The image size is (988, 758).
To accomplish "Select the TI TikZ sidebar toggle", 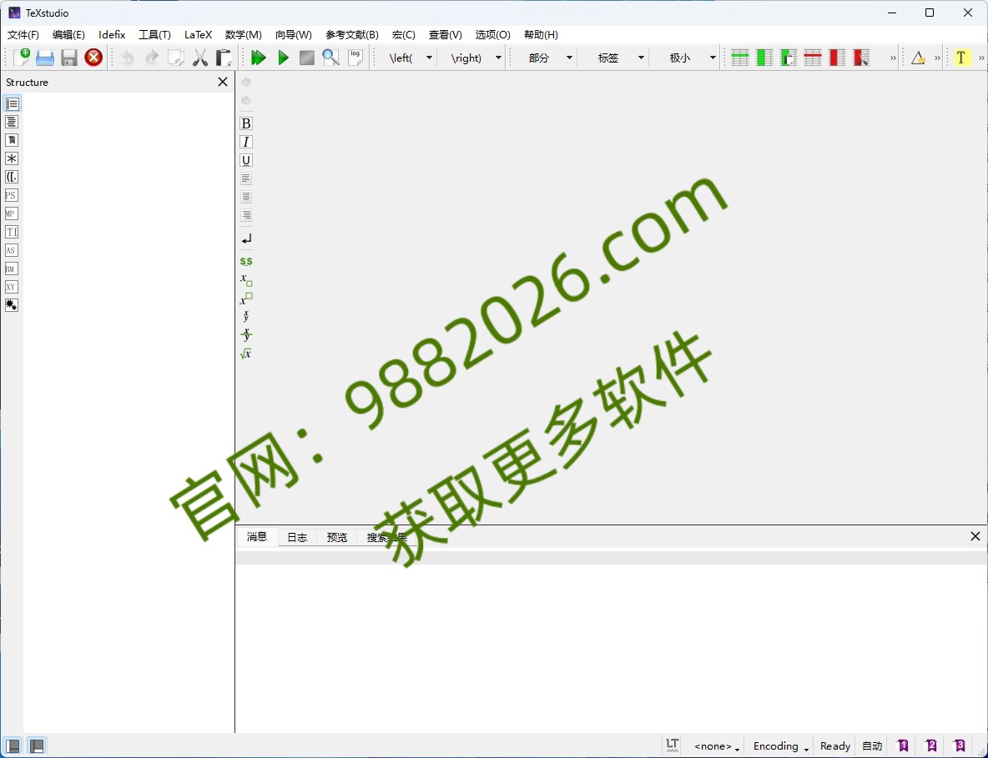I will point(12,232).
